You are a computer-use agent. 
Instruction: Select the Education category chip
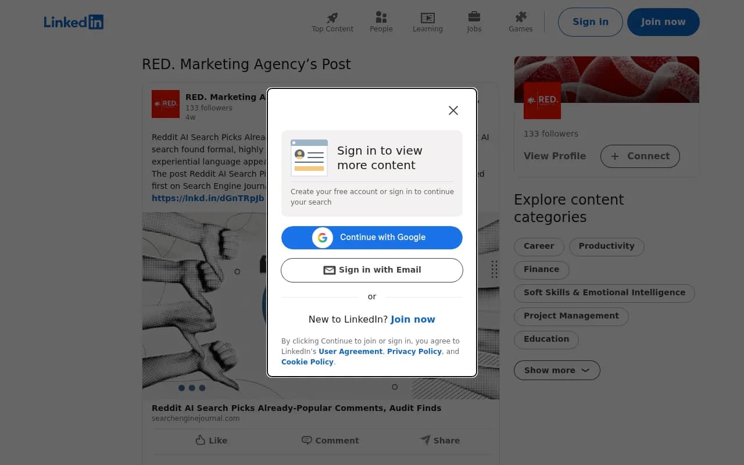[546, 339]
